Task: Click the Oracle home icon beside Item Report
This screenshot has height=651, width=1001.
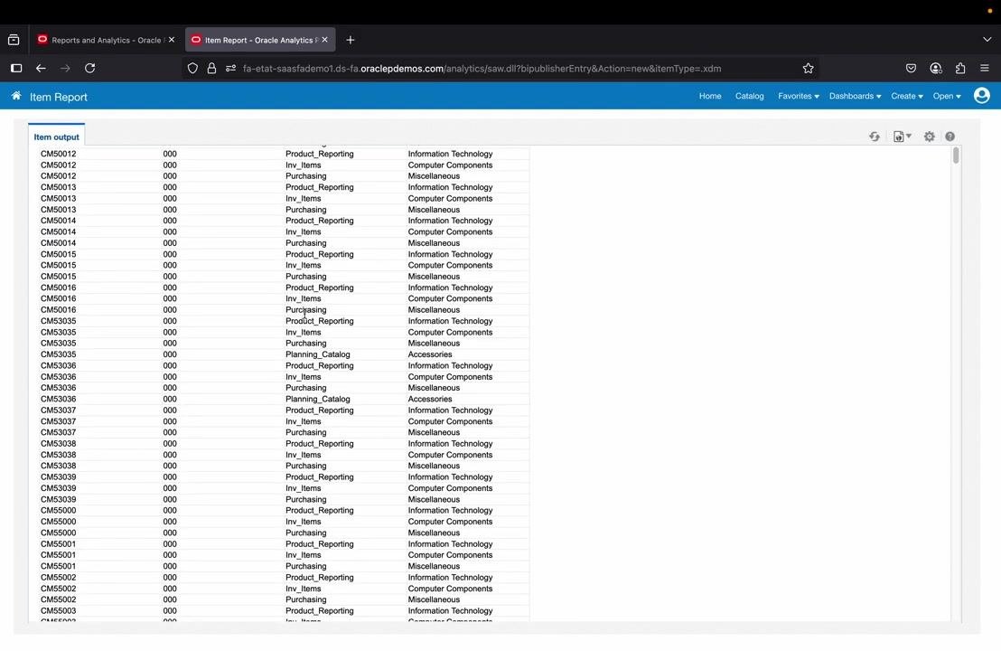Action: (16, 97)
